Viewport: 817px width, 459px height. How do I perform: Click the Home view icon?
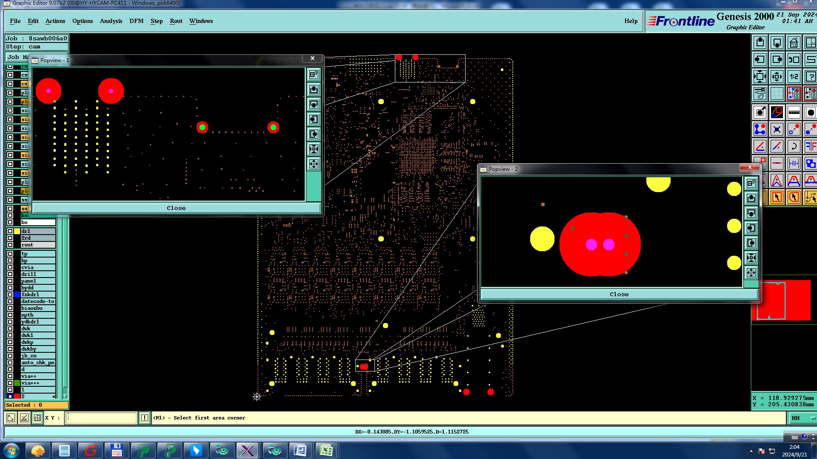[x=794, y=43]
